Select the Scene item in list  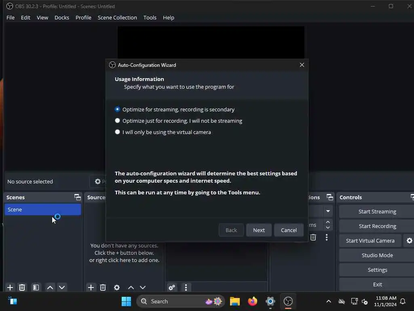click(43, 209)
